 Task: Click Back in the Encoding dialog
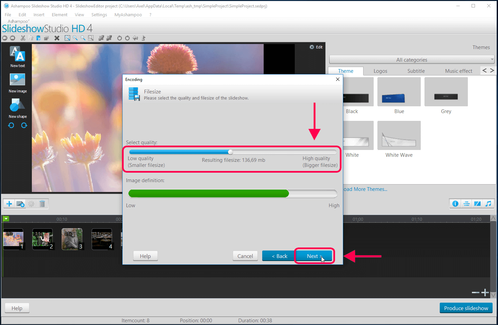click(279, 256)
